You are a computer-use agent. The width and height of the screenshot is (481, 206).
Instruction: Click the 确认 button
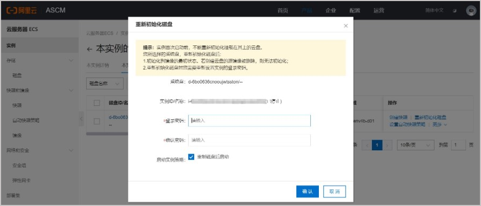click(307, 192)
